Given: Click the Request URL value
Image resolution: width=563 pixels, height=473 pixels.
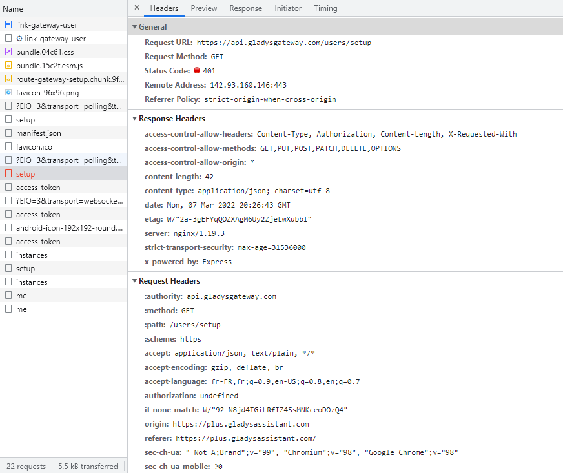Looking at the screenshot, I should point(284,43).
